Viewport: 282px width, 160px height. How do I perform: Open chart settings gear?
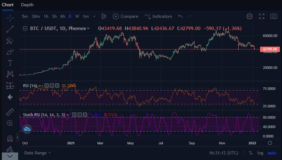(x=249, y=16)
